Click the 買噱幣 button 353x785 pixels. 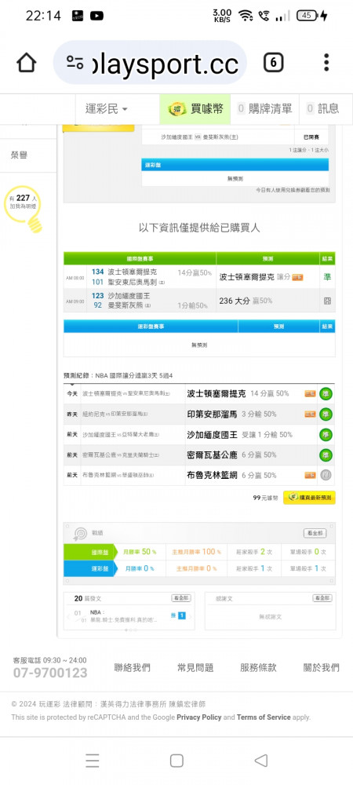pos(195,108)
